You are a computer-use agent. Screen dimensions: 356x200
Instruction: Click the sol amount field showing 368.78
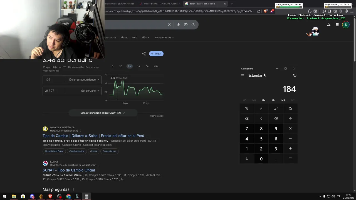[x=54, y=91]
